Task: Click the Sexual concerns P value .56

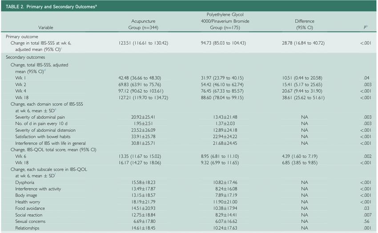Action: [x=366, y=221]
